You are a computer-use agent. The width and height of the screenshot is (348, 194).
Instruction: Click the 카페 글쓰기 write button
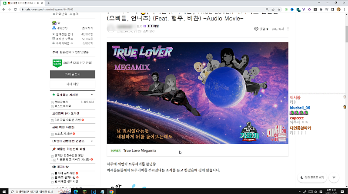(73, 74)
